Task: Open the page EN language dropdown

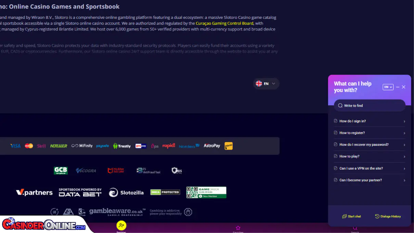Action: pyautogui.click(x=266, y=83)
